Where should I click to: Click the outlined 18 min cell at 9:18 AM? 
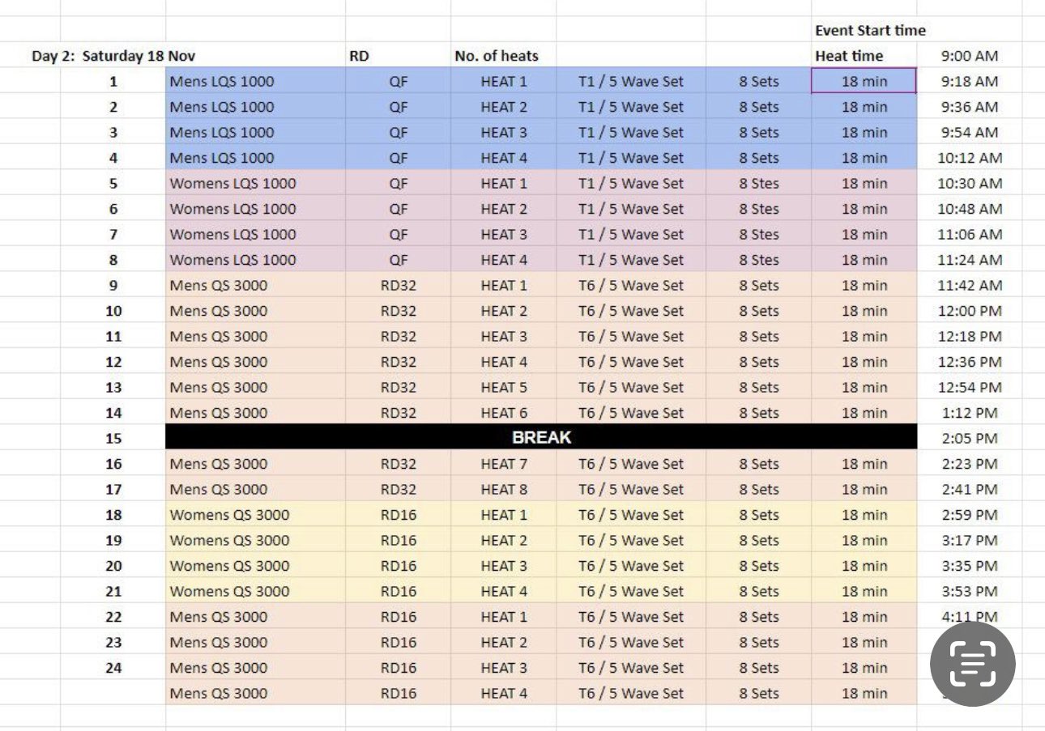coord(864,81)
